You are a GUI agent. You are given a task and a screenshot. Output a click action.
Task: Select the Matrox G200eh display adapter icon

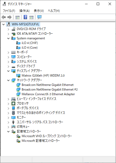coord(19,76)
